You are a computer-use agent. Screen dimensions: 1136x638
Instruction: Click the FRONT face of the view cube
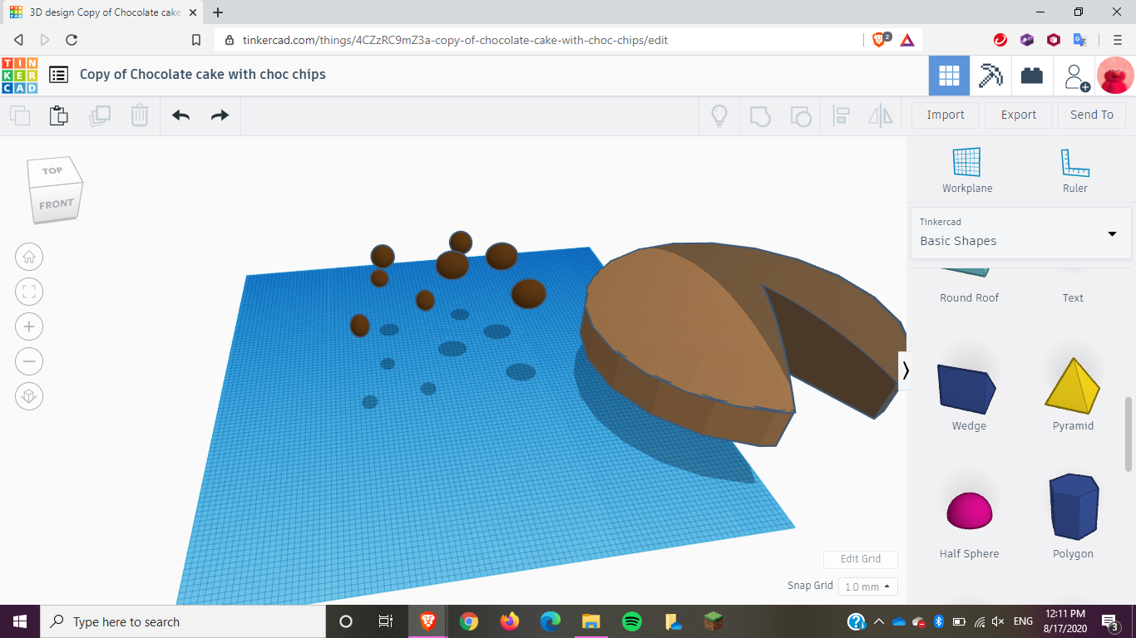(x=56, y=204)
